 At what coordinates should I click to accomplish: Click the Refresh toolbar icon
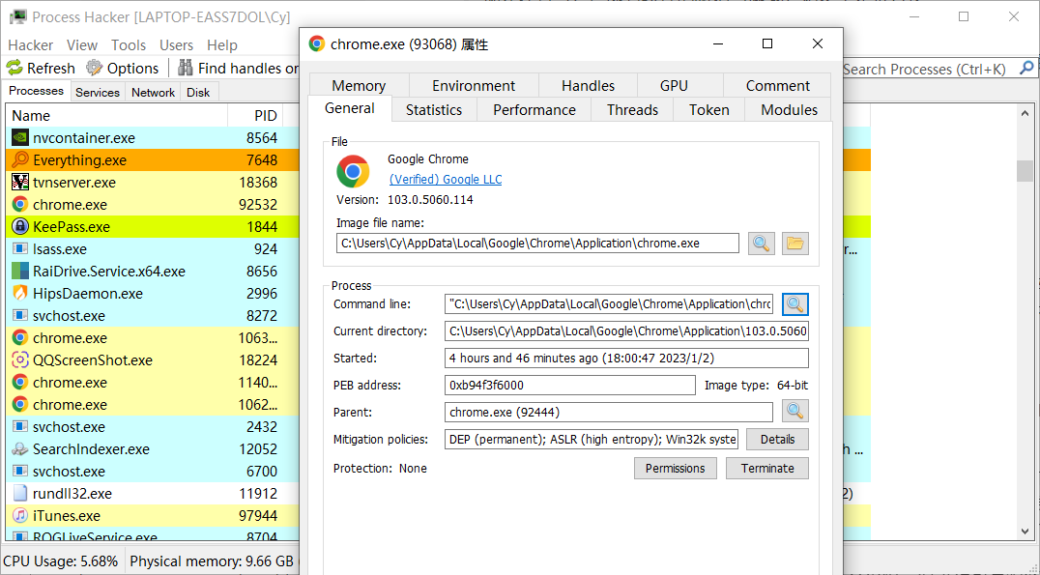point(14,68)
